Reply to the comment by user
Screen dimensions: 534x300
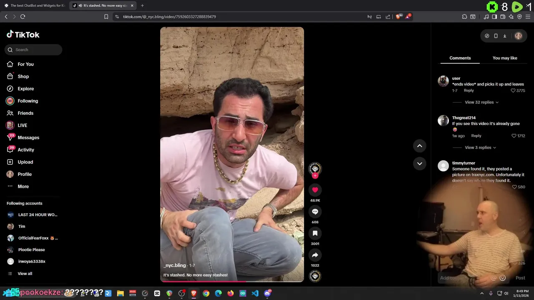(x=469, y=90)
